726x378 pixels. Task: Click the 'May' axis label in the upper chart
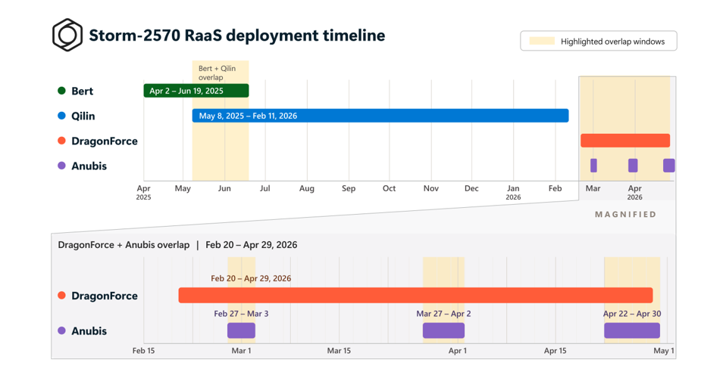tap(183, 188)
